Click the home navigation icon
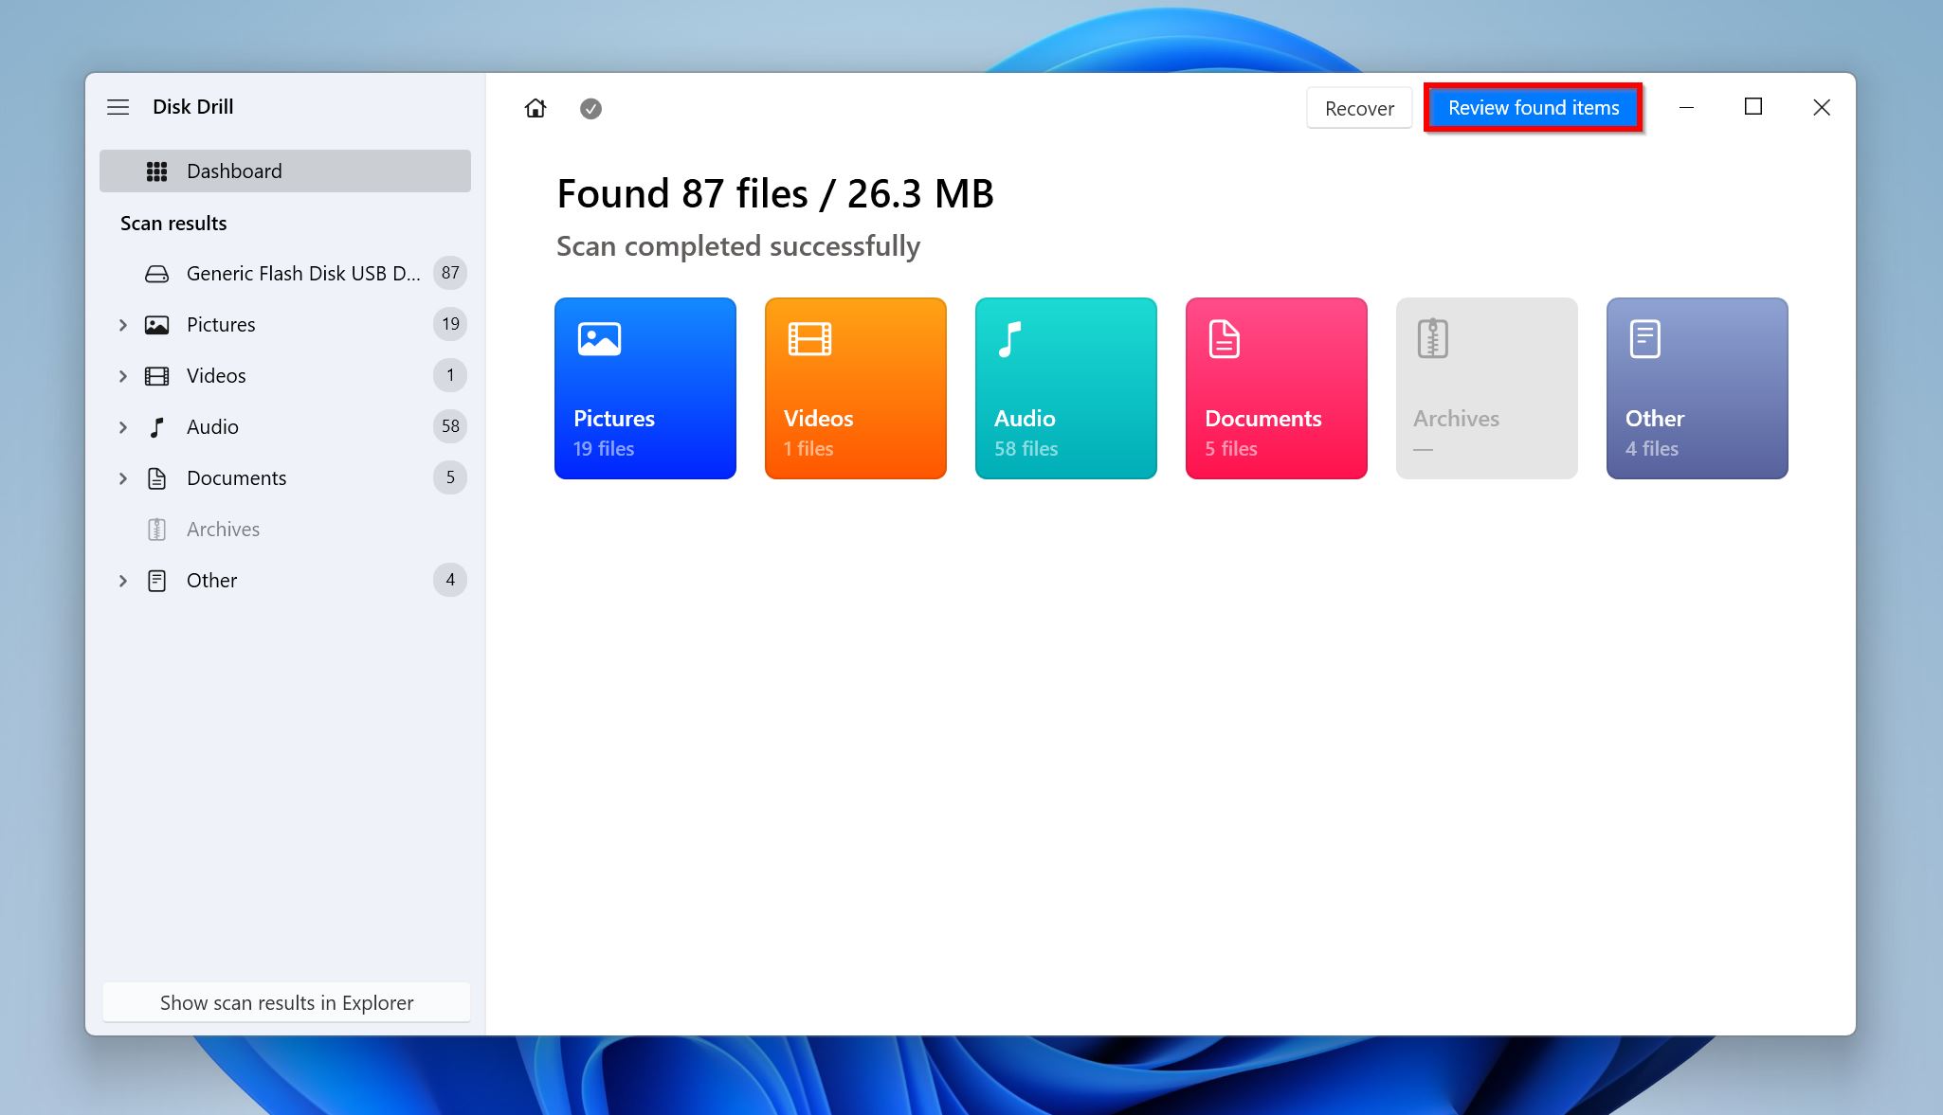The image size is (1943, 1115). click(534, 108)
